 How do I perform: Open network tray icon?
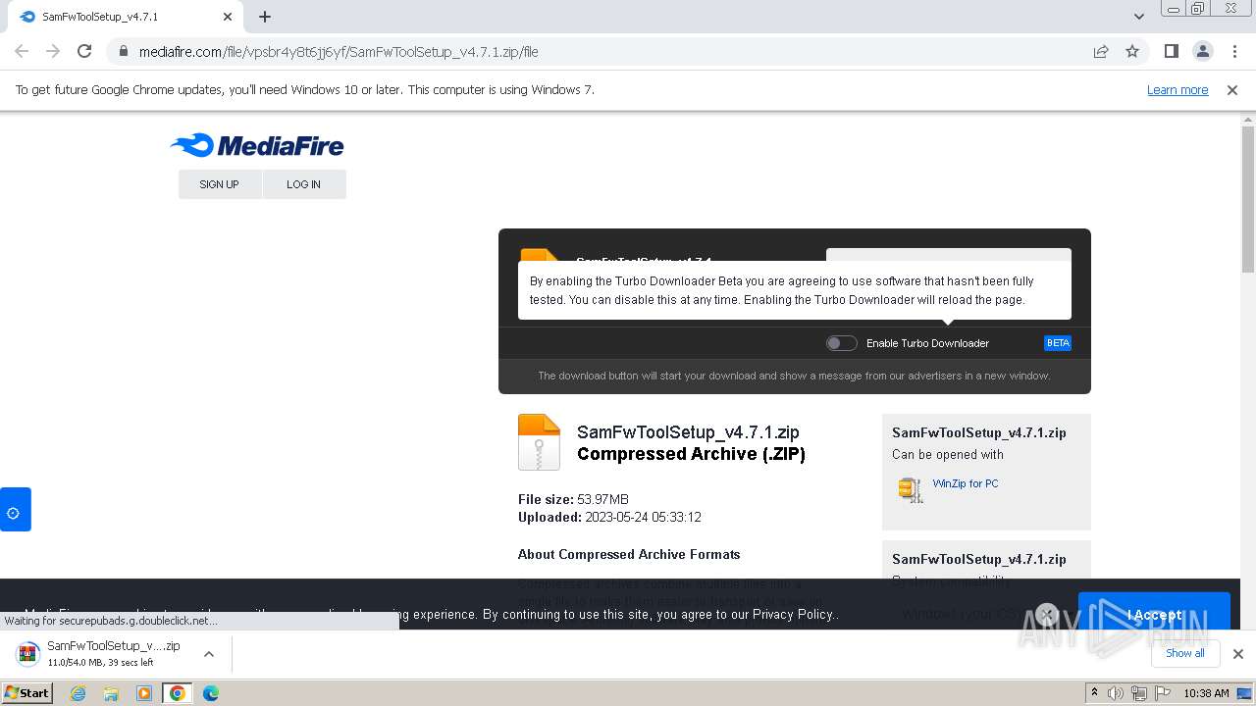click(1138, 693)
